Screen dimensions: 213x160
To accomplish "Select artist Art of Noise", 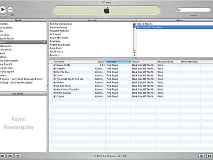I will [56, 52].
